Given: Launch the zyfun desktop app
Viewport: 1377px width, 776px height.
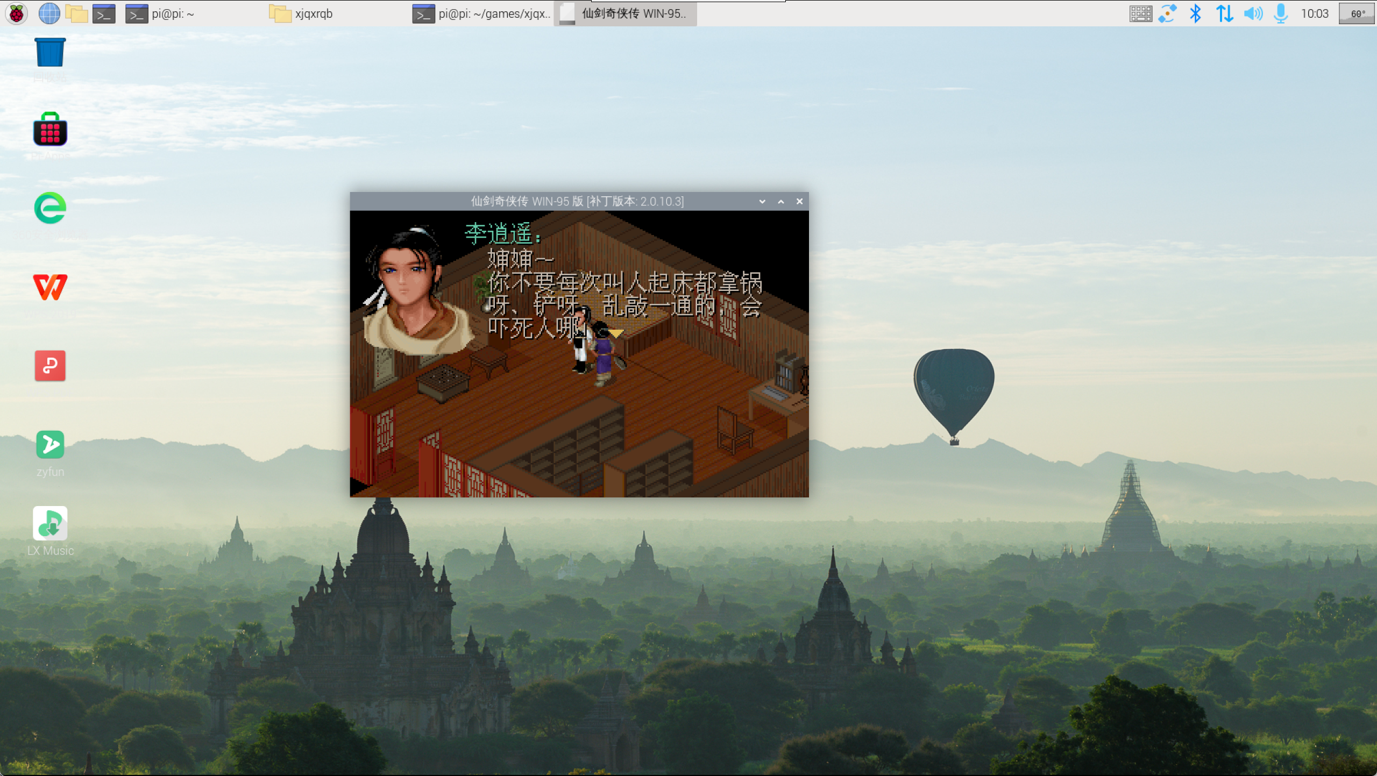Looking at the screenshot, I should click(x=50, y=445).
